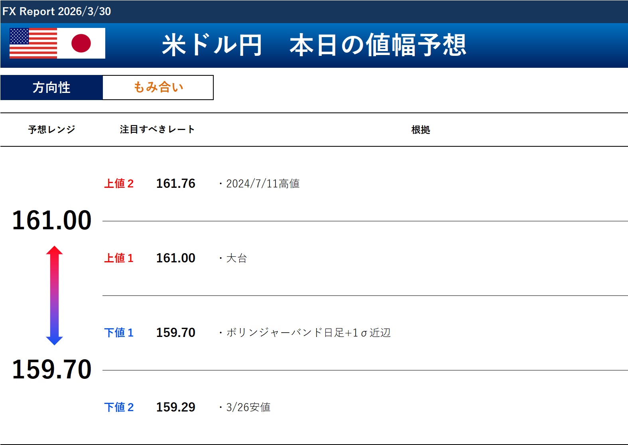The width and height of the screenshot is (628, 445).
Task: Click the Japan flag icon
Action: 81,43
